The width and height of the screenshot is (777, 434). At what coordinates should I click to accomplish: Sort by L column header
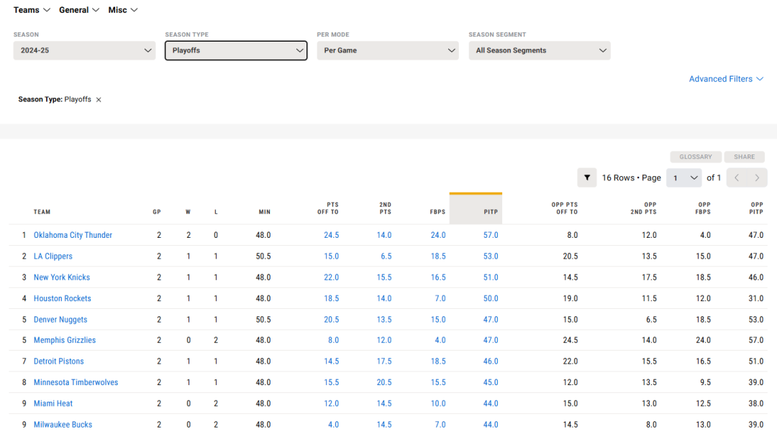(x=216, y=212)
